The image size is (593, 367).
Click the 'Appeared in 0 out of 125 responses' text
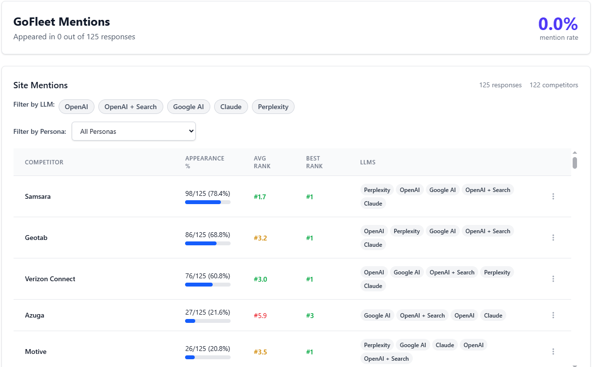(x=74, y=37)
